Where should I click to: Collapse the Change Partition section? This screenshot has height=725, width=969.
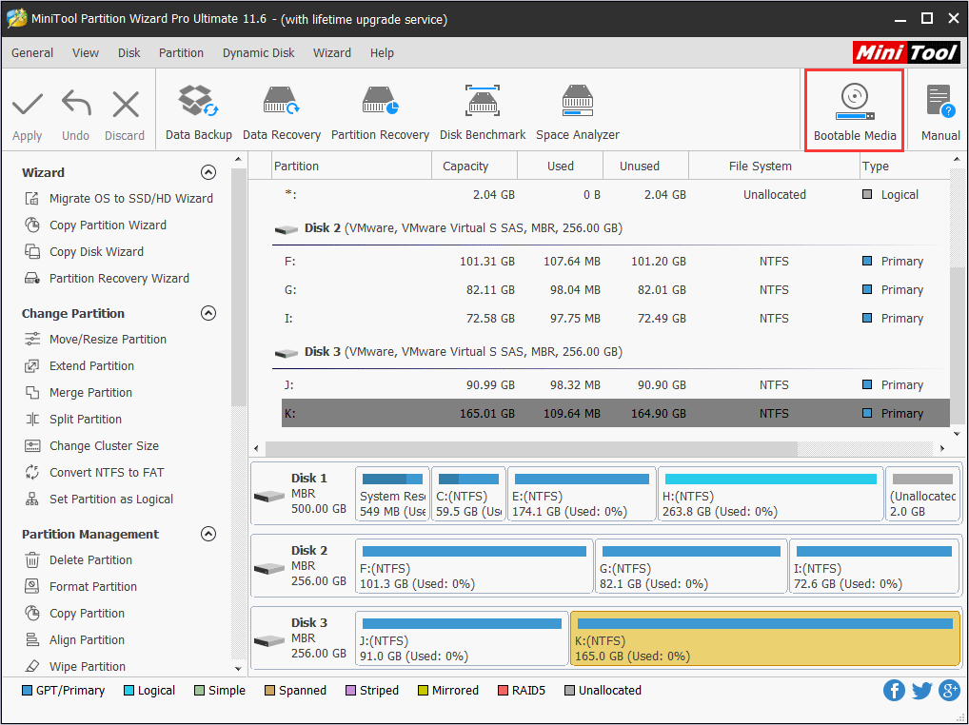(208, 313)
